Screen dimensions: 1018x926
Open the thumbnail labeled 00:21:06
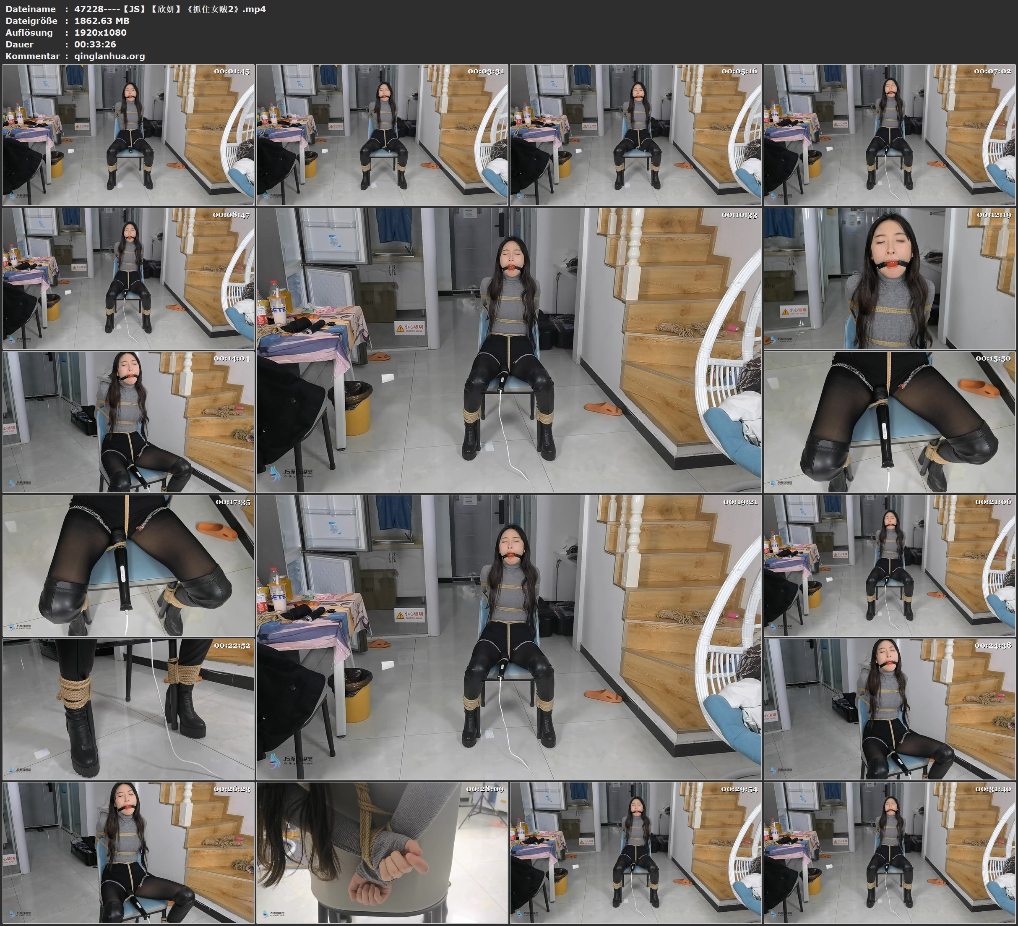click(890, 565)
